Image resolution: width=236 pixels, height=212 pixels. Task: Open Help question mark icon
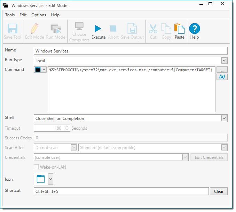click(x=195, y=28)
